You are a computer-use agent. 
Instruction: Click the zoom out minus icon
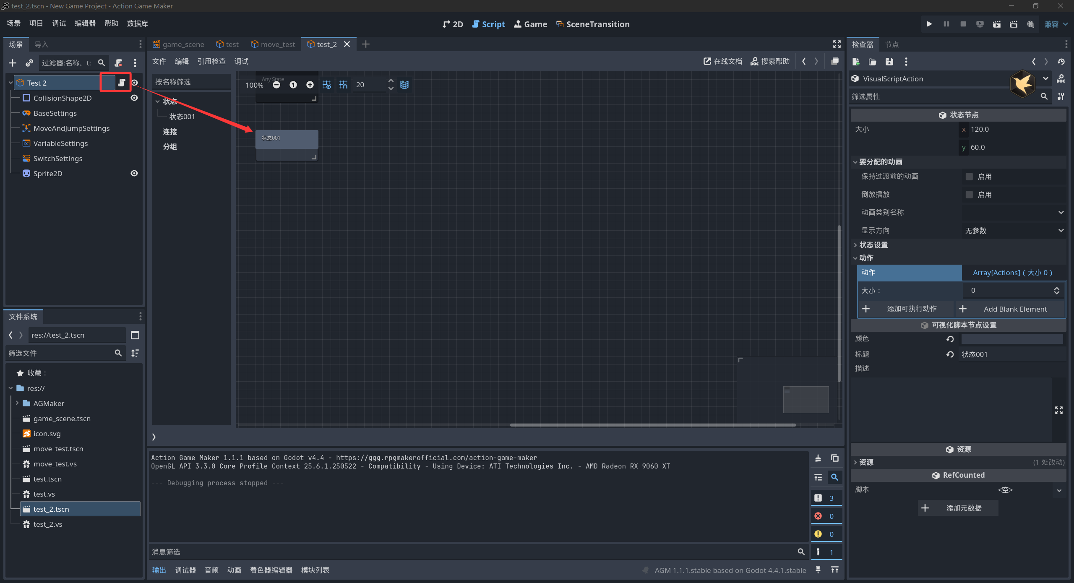tap(276, 85)
